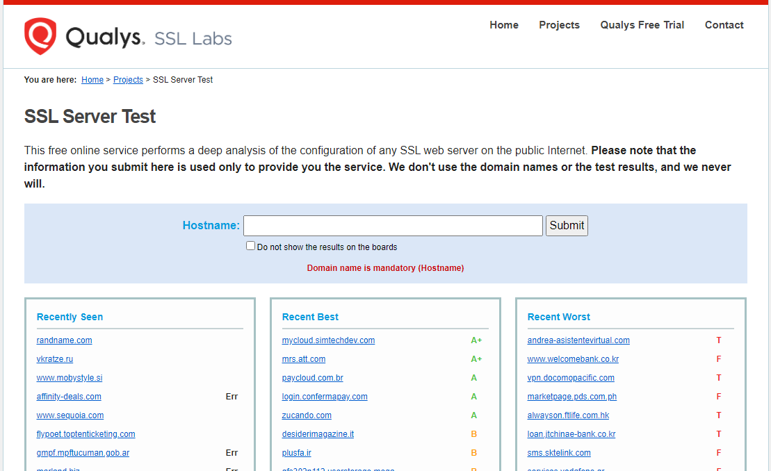This screenshot has width=771, height=471.
Task: Open the Home navigation menu item
Action: click(504, 25)
